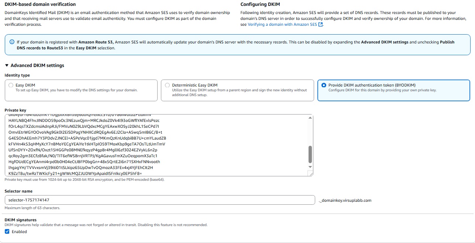Click the Identity type label
The height and width of the screenshot is (243, 475).
(x=17, y=75)
